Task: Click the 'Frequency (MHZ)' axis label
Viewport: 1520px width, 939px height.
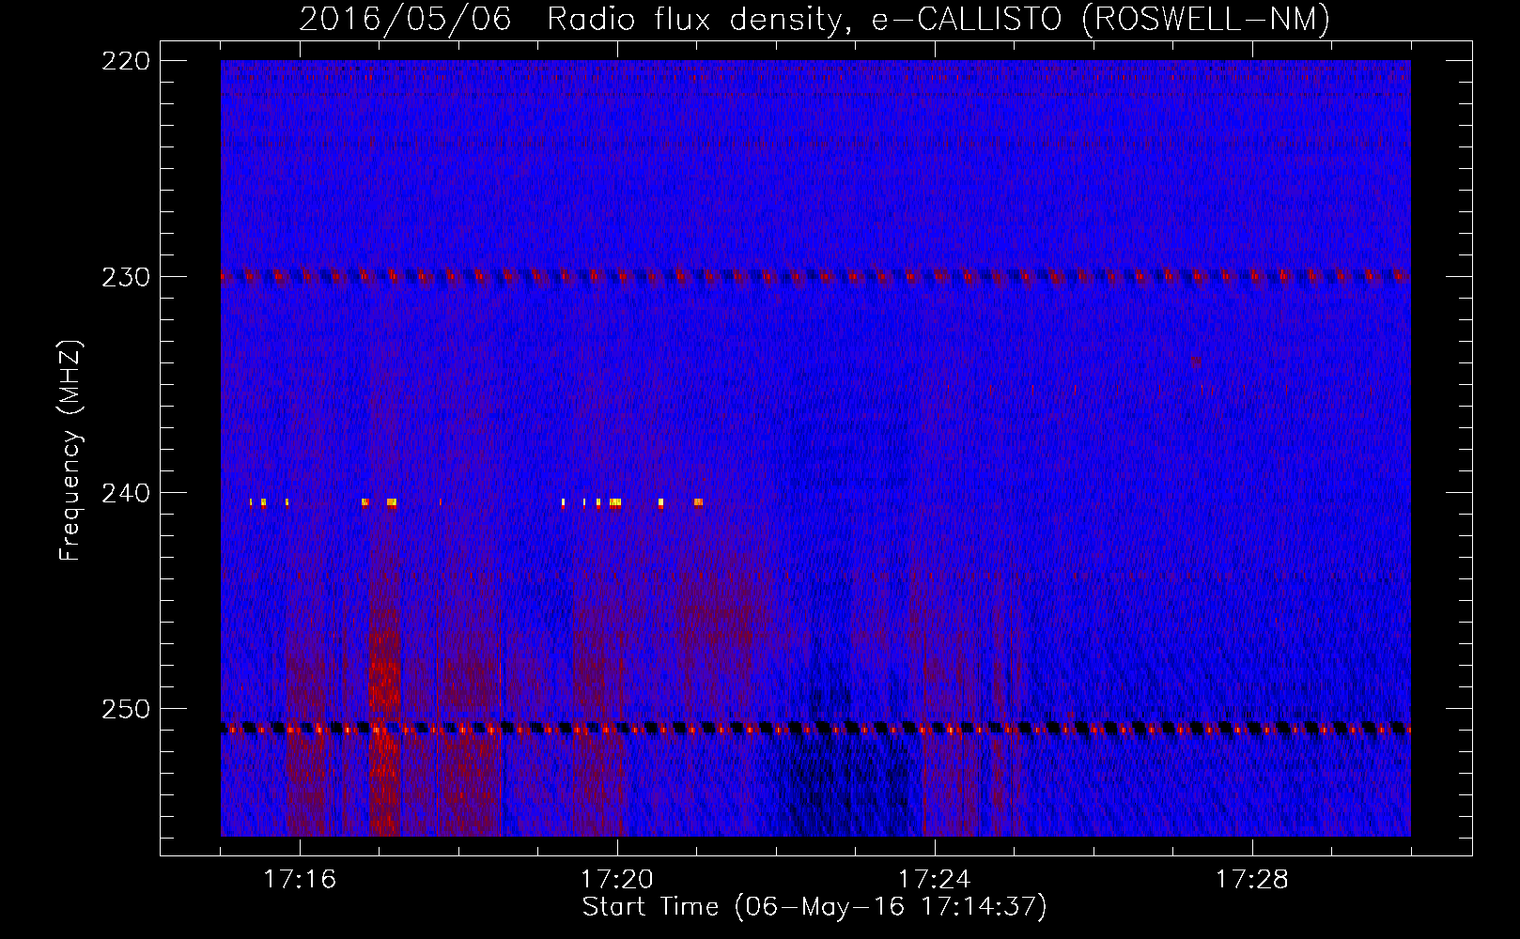Action: pos(70,450)
